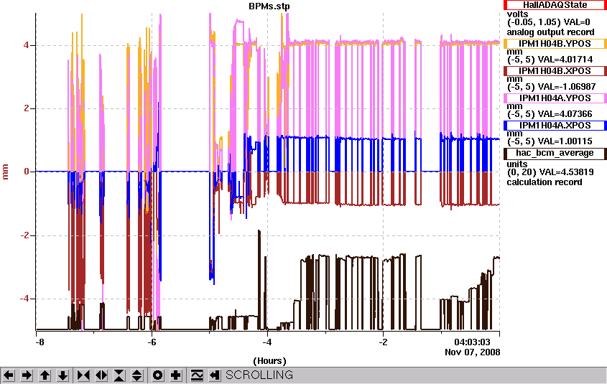Click the -8 tick on the time axis

39,342
